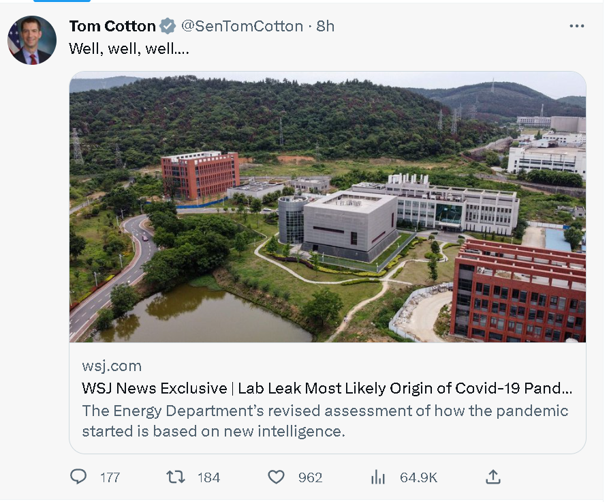Click the Tom Cotton display name

(x=112, y=27)
